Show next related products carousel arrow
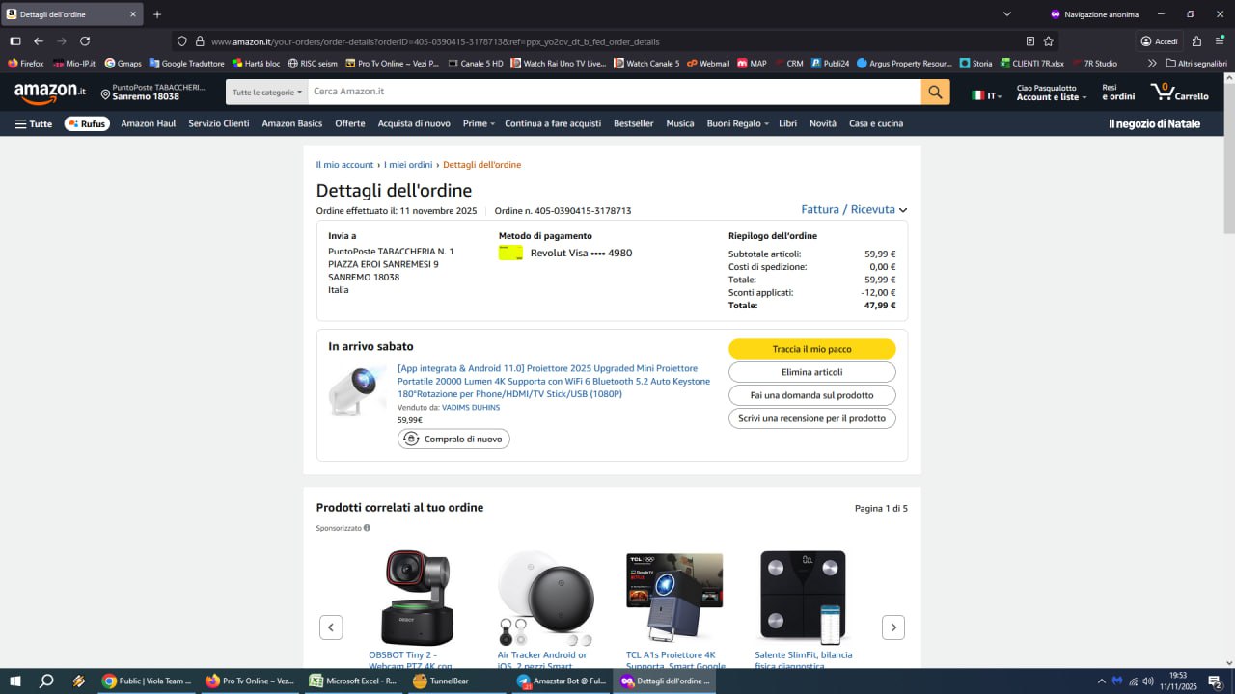The width and height of the screenshot is (1235, 694). pos(892,627)
